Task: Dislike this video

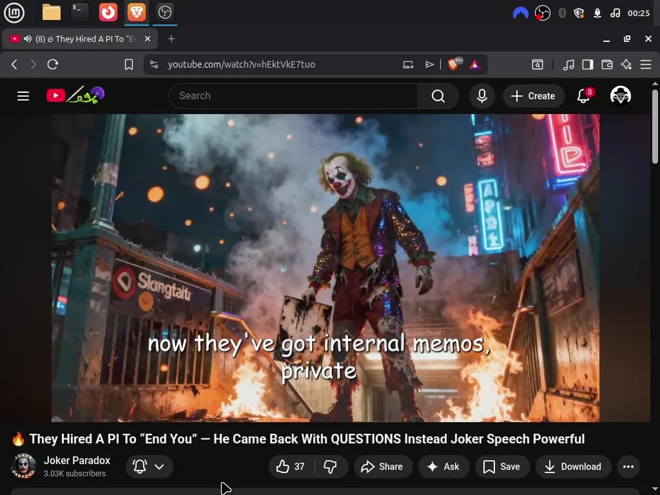Action: coord(331,466)
